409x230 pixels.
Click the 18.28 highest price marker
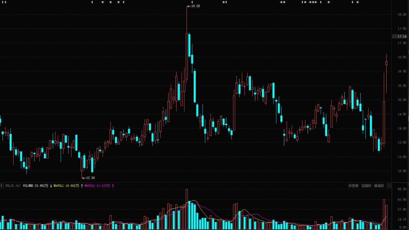pos(195,6)
